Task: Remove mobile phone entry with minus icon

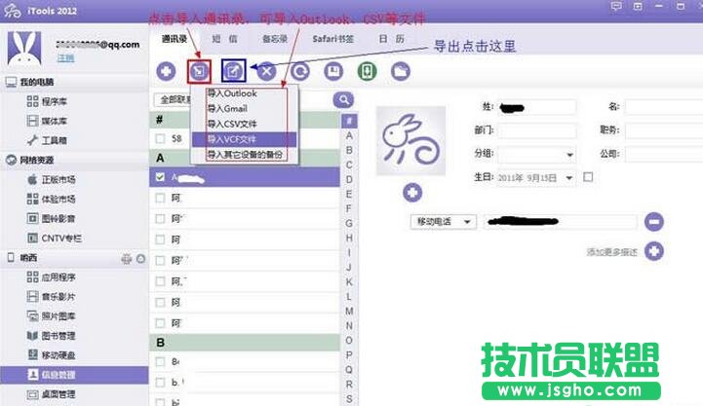Action: [x=654, y=222]
